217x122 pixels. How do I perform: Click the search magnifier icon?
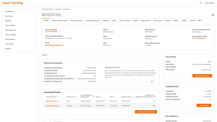point(201,3)
